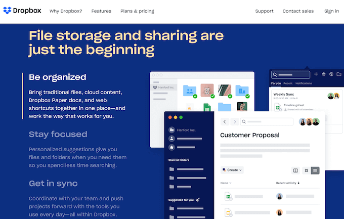344x219 pixels.
Task: Click the shared team folder icon with people
Action: point(190,91)
